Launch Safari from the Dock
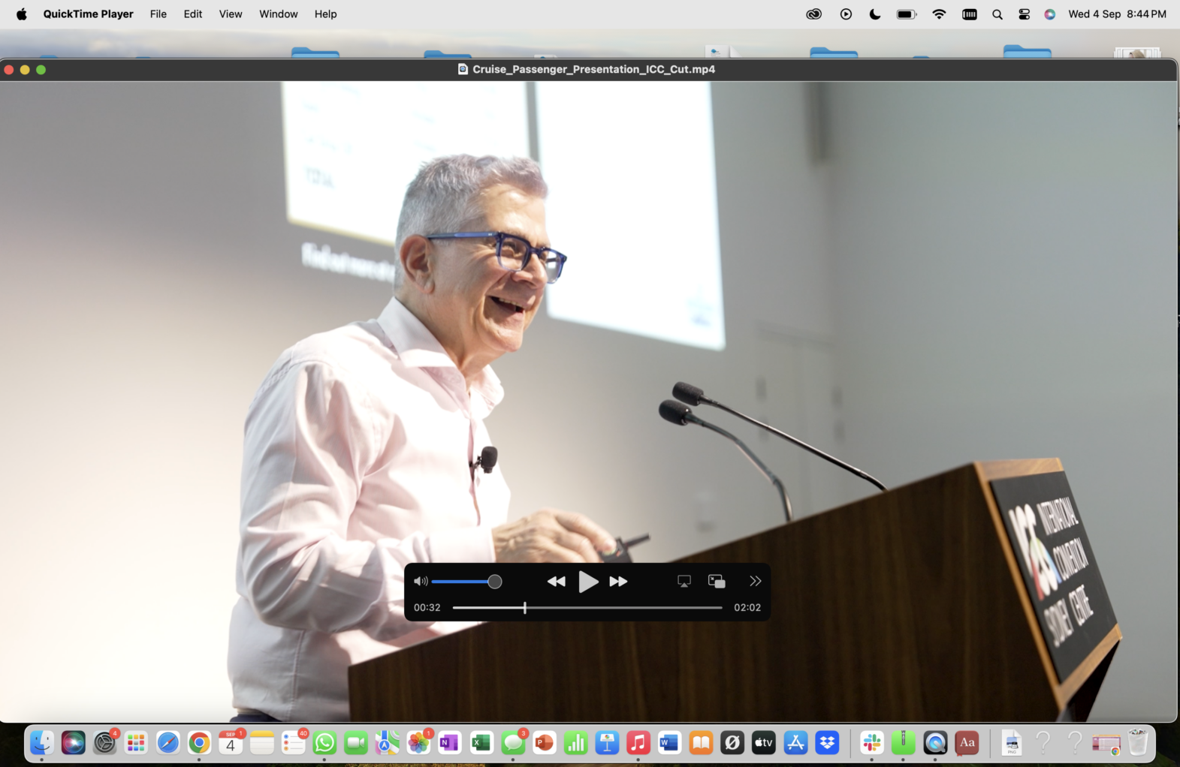Viewport: 1180px width, 767px height. point(167,743)
